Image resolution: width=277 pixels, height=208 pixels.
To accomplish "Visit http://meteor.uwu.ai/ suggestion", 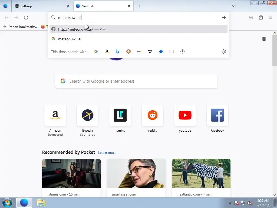I will (138, 29).
